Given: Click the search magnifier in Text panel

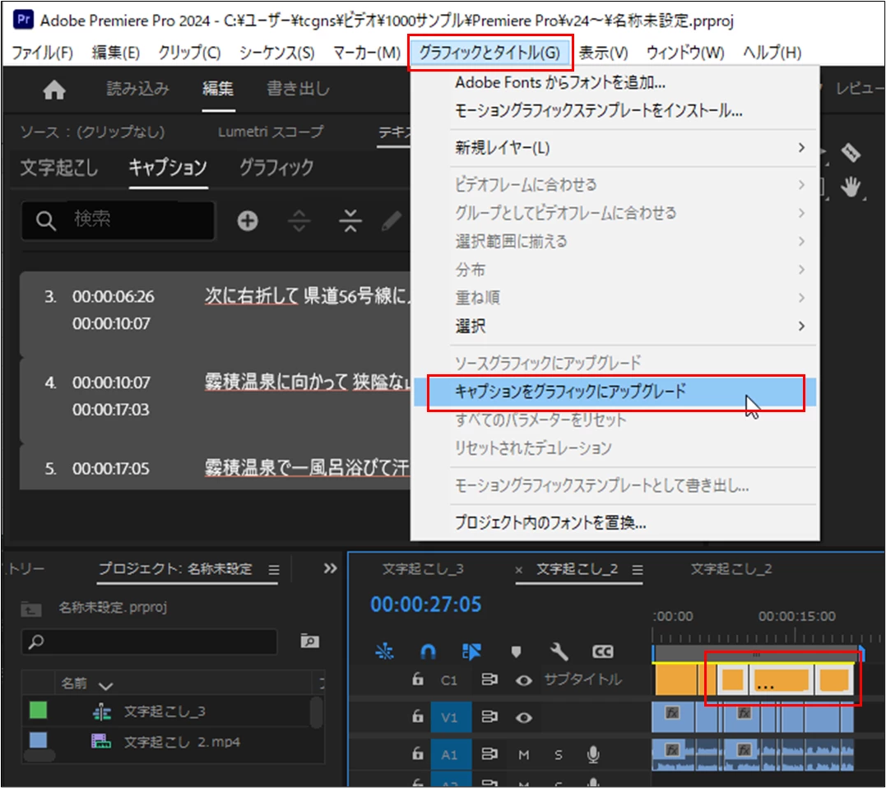Looking at the screenshot, I should click(x=46, y=220).
